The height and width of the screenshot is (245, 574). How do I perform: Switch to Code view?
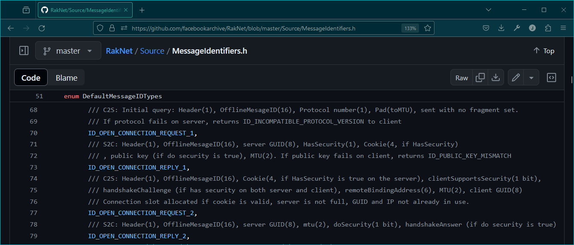tap(31, 78)
